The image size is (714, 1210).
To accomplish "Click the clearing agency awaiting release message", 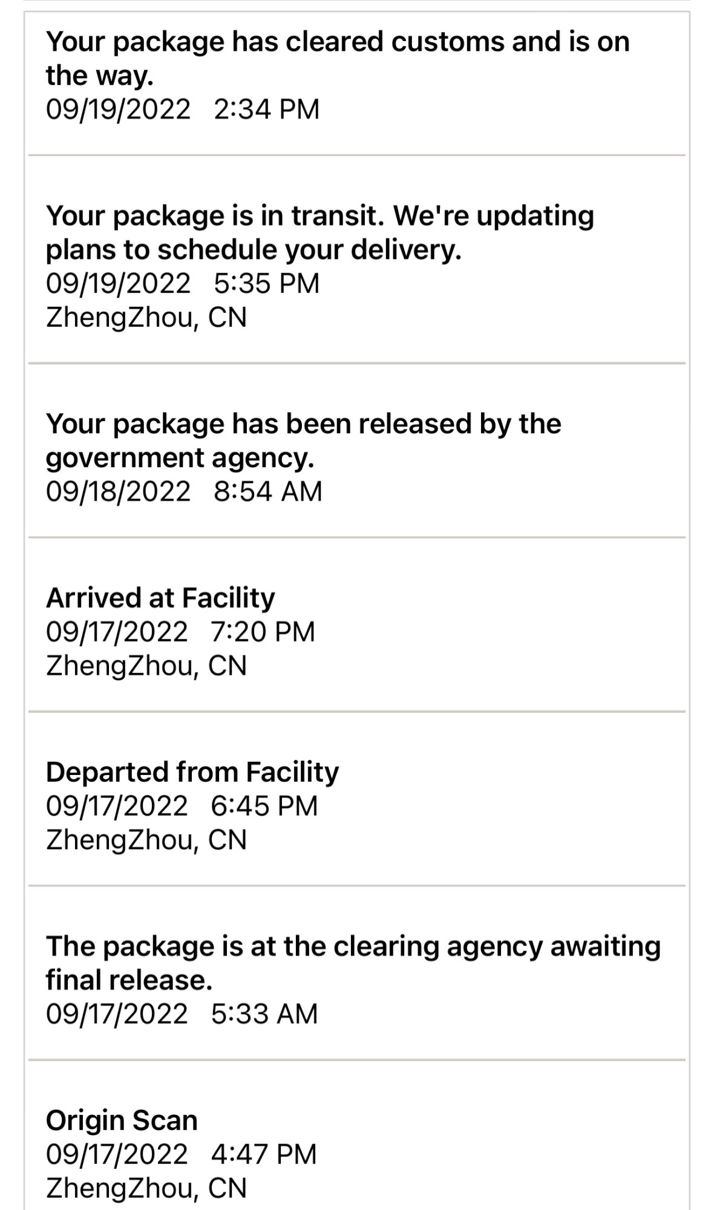I will pos(353,963).
